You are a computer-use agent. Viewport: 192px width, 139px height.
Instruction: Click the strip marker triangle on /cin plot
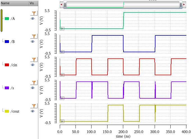pos(62,75)
